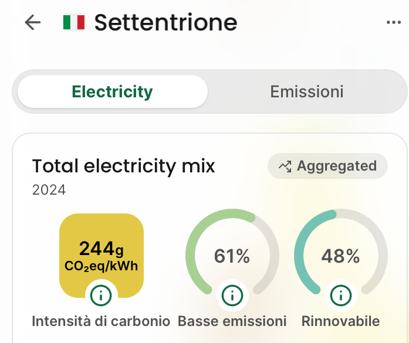The image size is (409, 343).
Task: Click info icon under carbon intensity
Action: point(102,295)
